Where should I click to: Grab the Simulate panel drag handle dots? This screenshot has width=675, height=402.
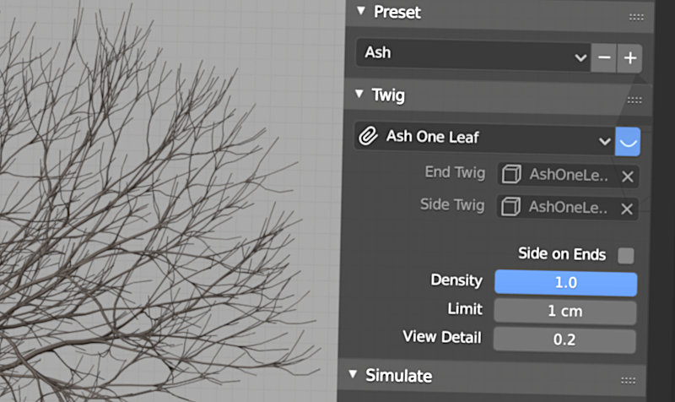629,380
